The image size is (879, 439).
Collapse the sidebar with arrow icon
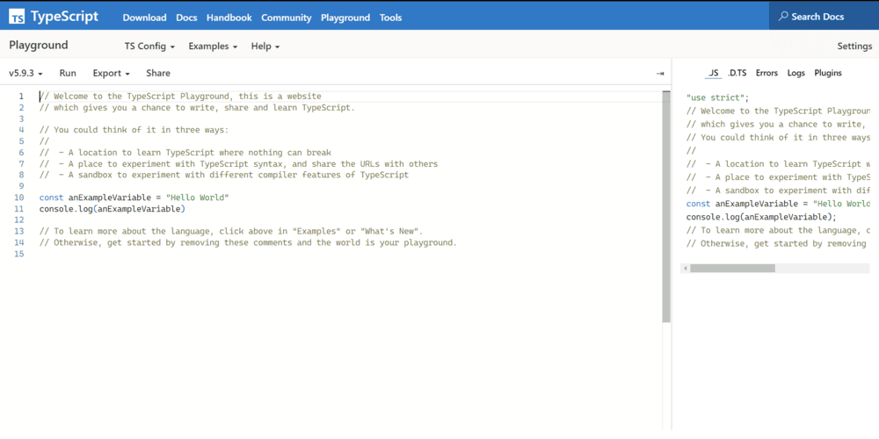point(660,74)
